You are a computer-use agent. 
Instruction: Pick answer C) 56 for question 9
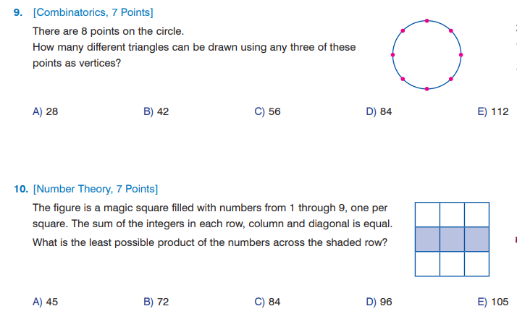click(x=267, y=112)
